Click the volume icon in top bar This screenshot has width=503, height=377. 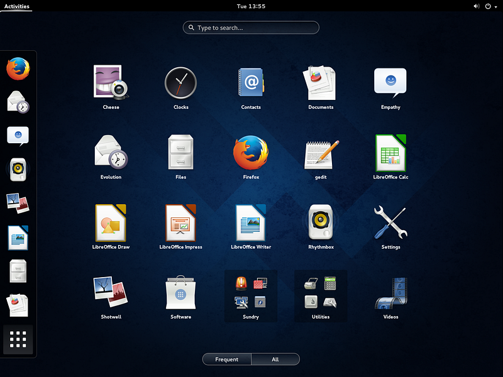pos(477,6)
